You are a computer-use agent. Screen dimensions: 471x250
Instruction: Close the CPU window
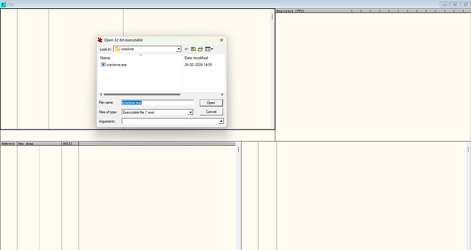[x=466, y=5]
